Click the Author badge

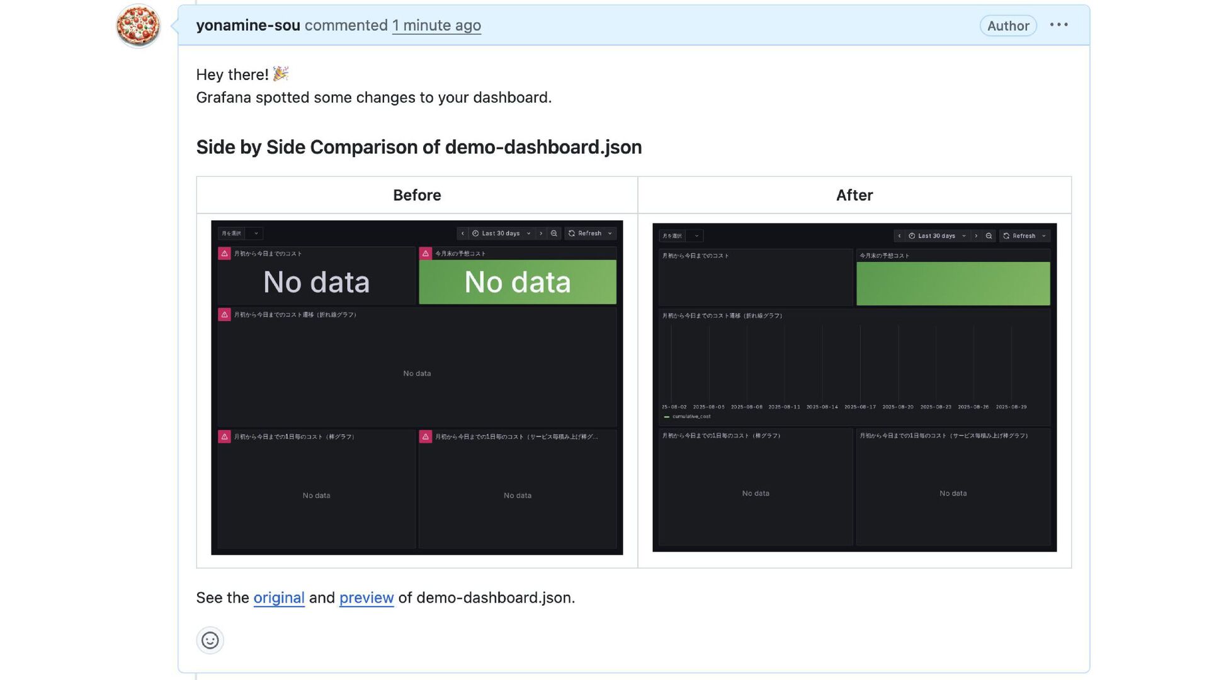[1008, 26]
